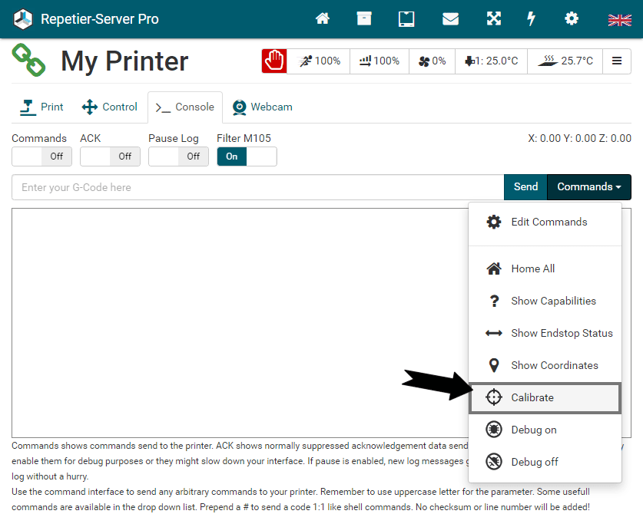The image size is (643, 514).
Task: Open the UK flag language selector
Action: 619,20
